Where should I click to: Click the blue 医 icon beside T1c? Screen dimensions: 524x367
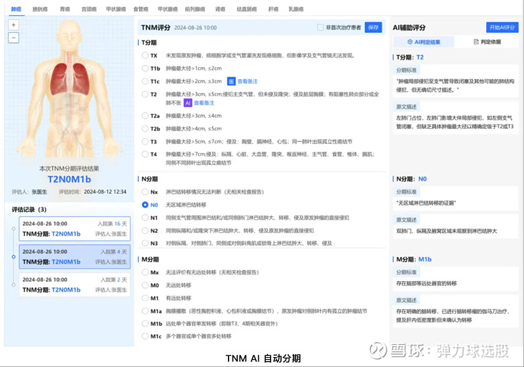click(231, 81)
